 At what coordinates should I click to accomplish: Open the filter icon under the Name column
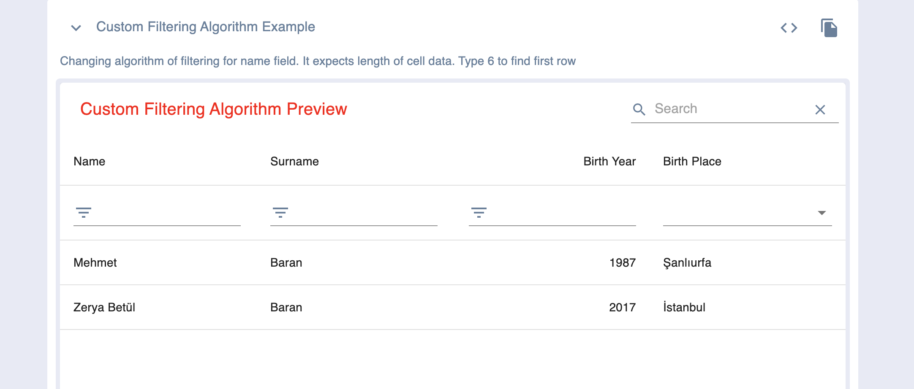pyautogui.click(x=83, y=213)
